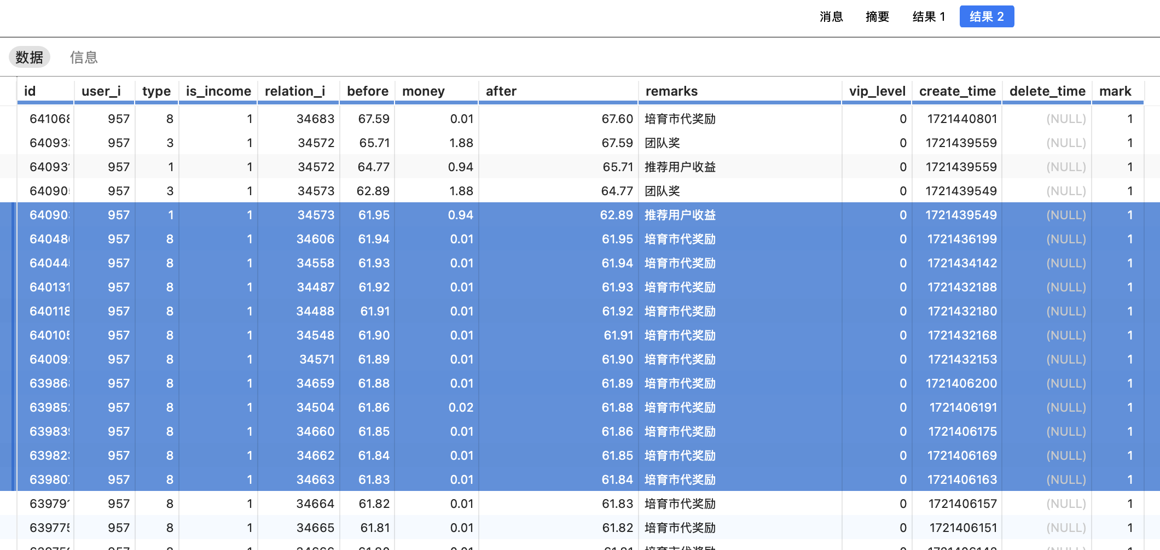Open the 信息 view

84,57
